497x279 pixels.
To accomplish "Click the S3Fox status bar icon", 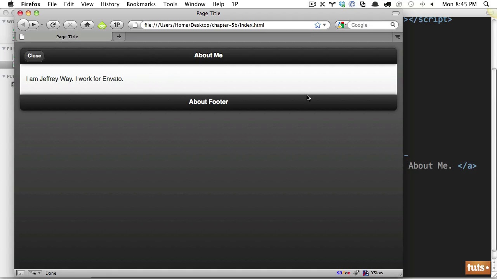I will click(343, 273).
